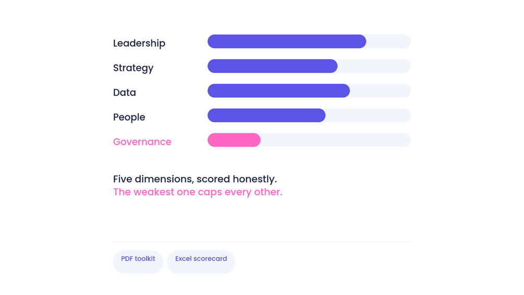Open the Excel scorecard pill

pyautogui.click(x=201, y=262)
